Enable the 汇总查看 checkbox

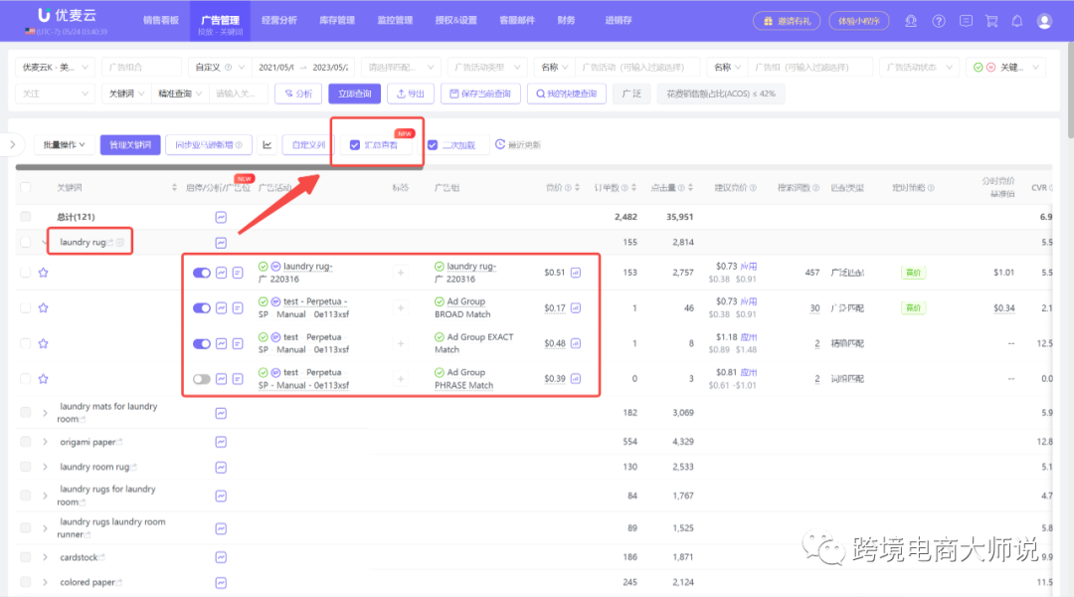click(x=355, y=144)
